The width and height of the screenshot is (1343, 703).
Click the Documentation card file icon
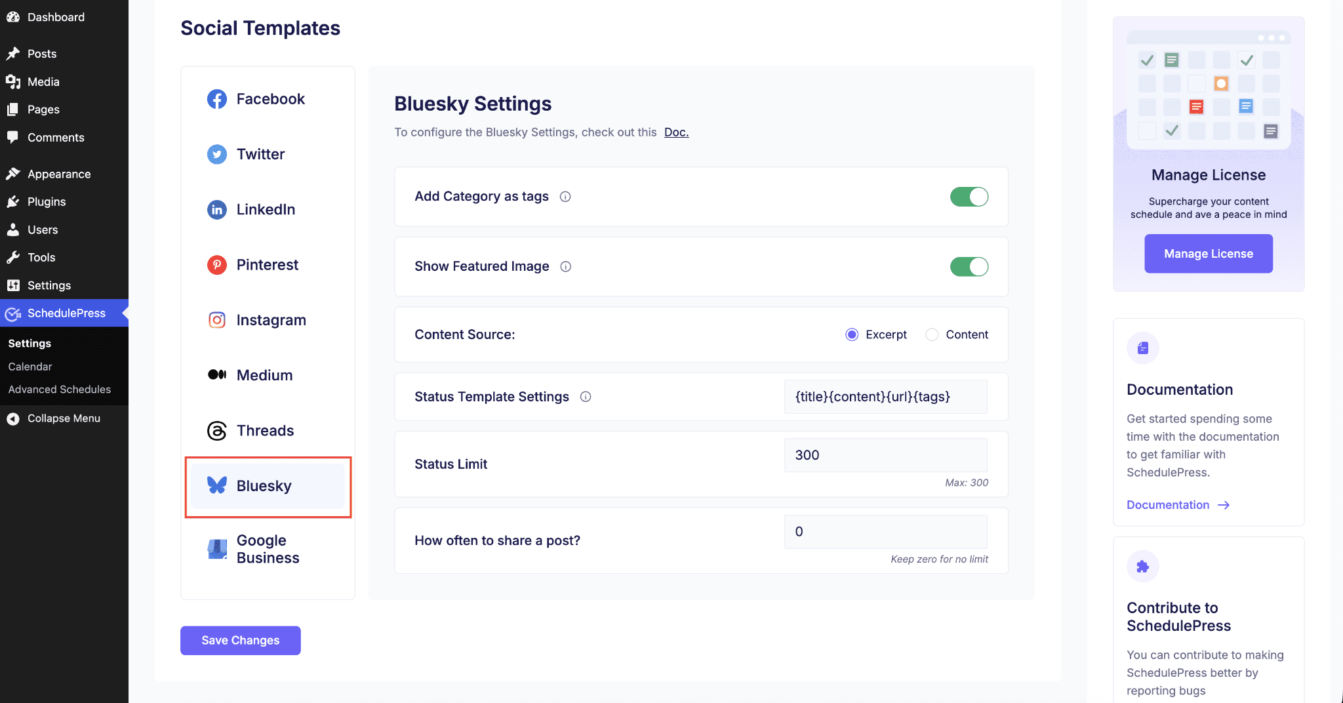tap(1143, 348)
